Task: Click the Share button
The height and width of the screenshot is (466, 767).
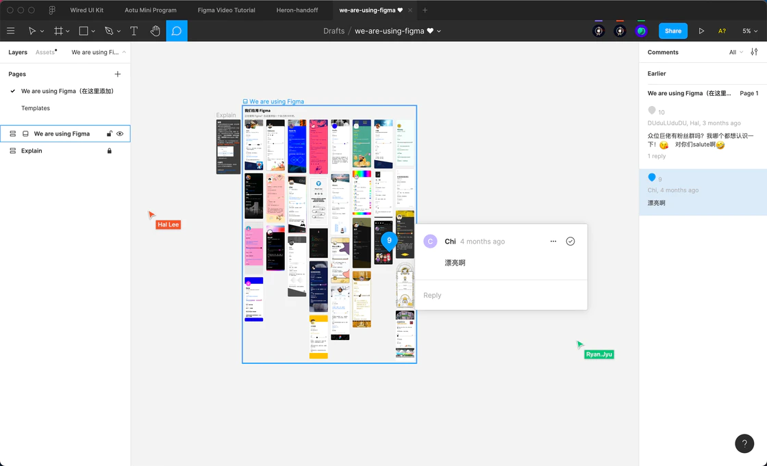Action: pos(672,31)
